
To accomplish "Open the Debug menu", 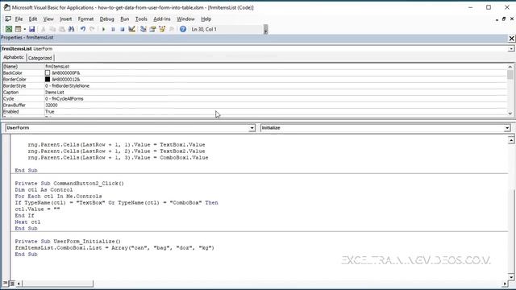I will pos(107,19).
